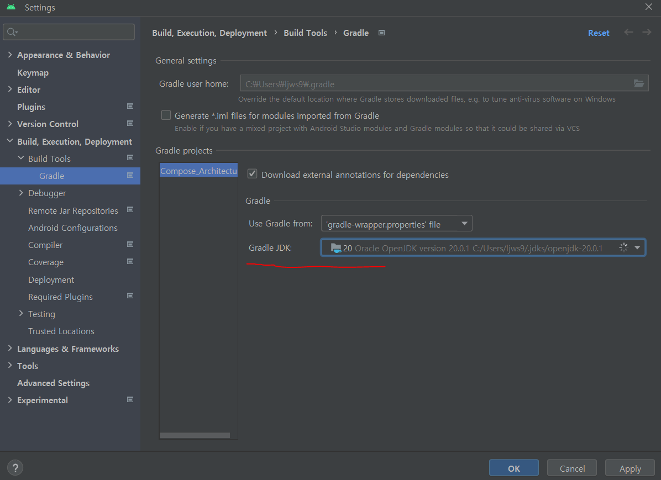
Task: Collapse the Build, Execution, Deployment section
Action: click(x=10, y=141)
